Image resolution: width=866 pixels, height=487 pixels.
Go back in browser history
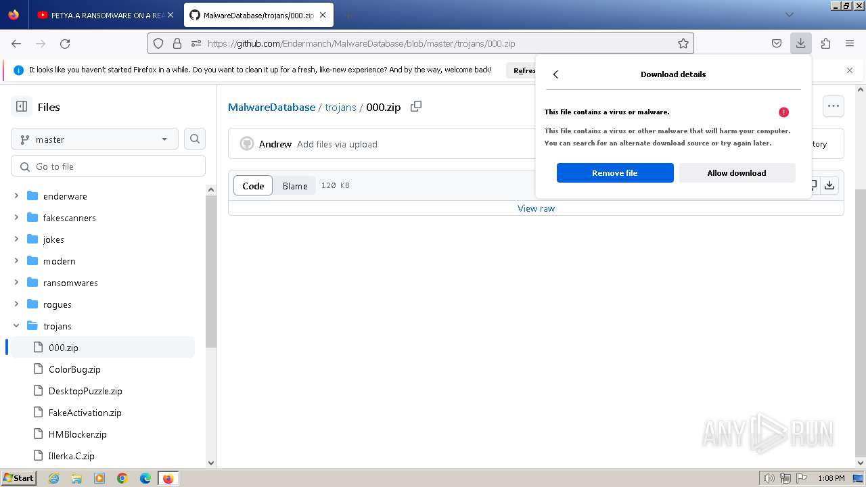16,43
